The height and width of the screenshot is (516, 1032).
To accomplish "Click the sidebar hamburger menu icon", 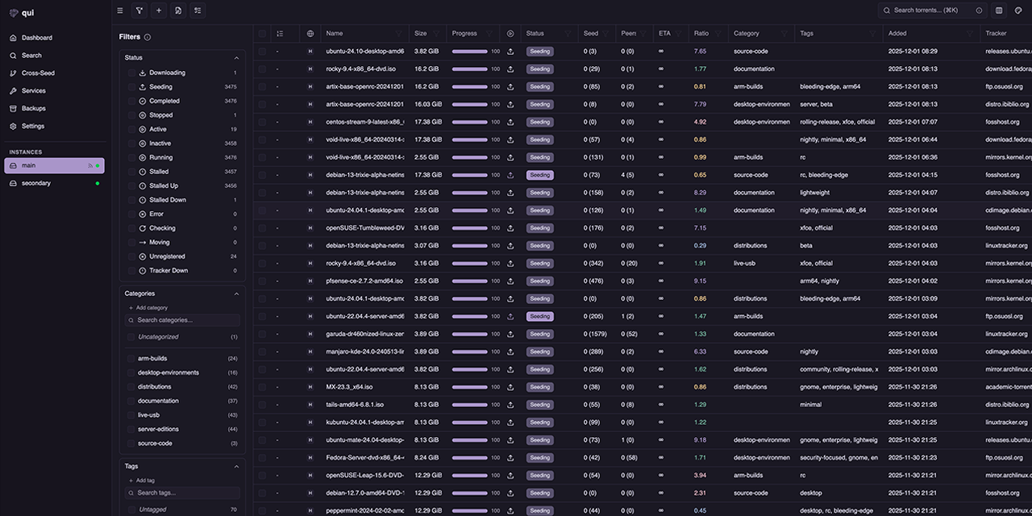I will 120,10.
